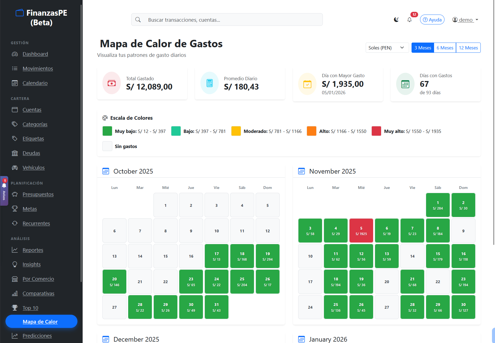Switch to 12 Meses range
This screenshot has height=343, width=495.
coord(468,48)
